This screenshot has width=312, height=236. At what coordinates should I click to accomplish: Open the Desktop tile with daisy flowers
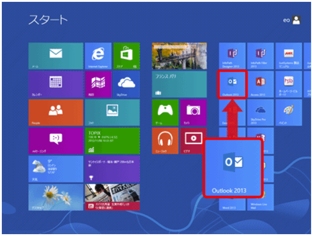pyautogui.click(x=56, y=197)
